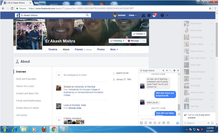Expand the Friends dropdown on cover photo
This screenshot has width=223, height=133.
tap(139, 34)
